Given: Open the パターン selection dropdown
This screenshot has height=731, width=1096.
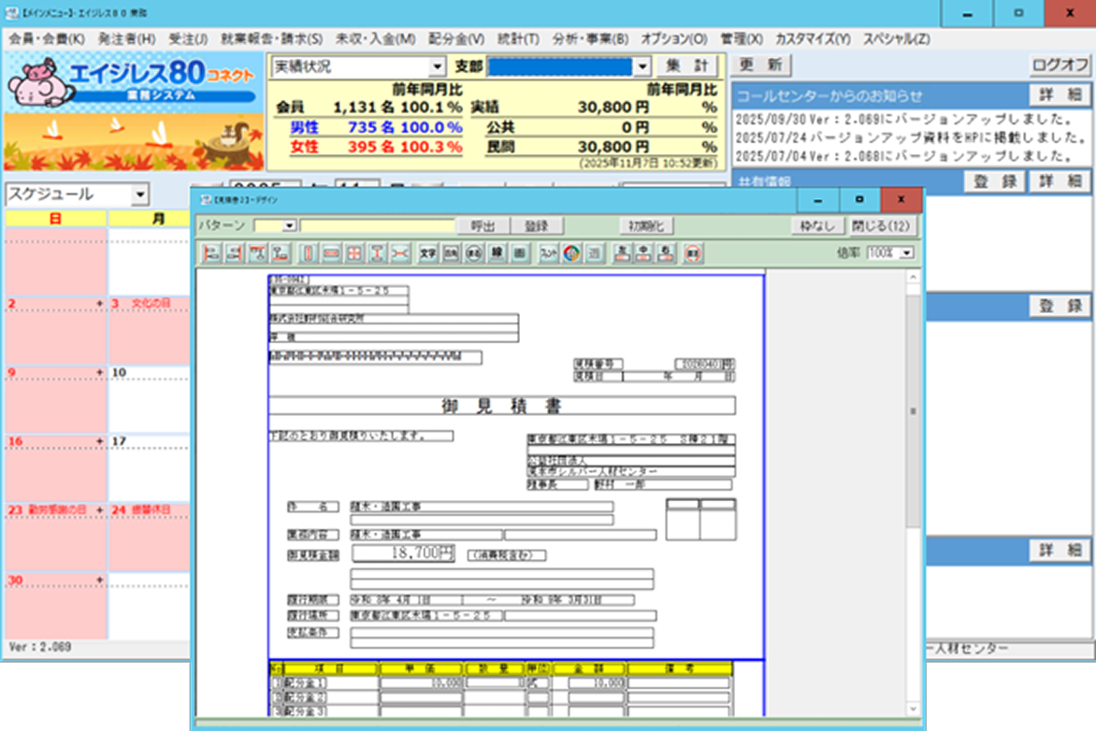Looking at the screenshot, I should pyautogui.click(x=289, y=226).
